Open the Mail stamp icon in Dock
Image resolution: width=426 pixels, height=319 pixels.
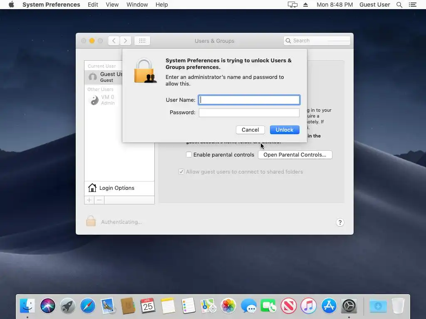click(x=108, y=306)
